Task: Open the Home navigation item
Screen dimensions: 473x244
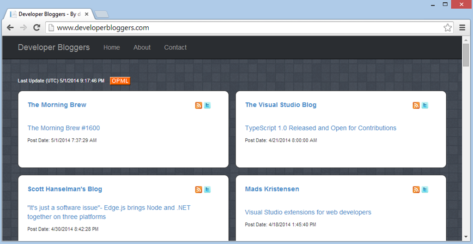Action: click(112, 48)
